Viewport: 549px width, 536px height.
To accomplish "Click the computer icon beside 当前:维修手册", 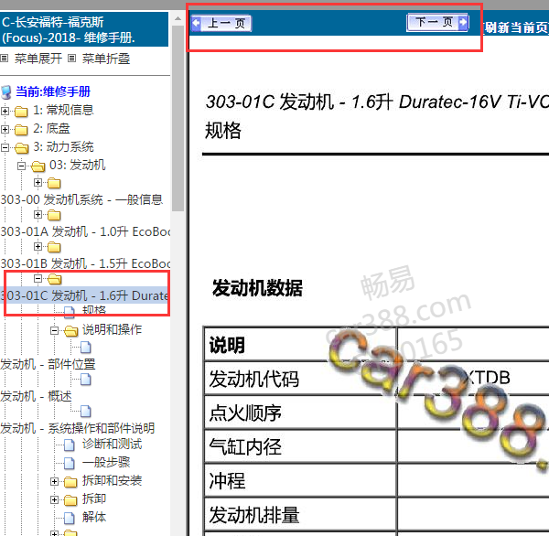I will (6, 91).
